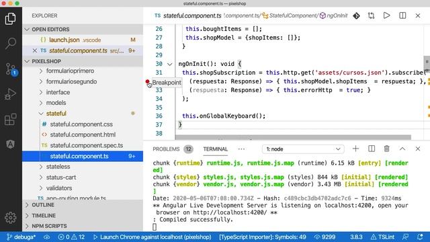Expand the interface folder
This screenshot has width=430, height=242.
pyautogui.click(x=58, y=92)
